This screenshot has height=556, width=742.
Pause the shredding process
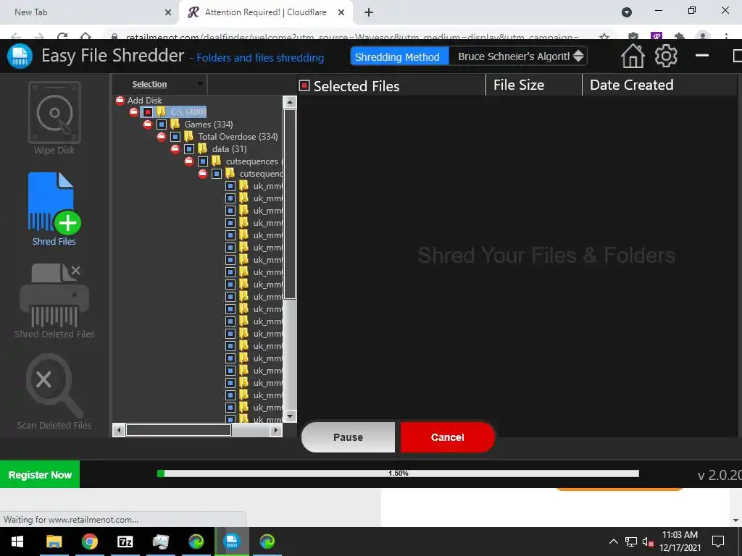(349, 437)
